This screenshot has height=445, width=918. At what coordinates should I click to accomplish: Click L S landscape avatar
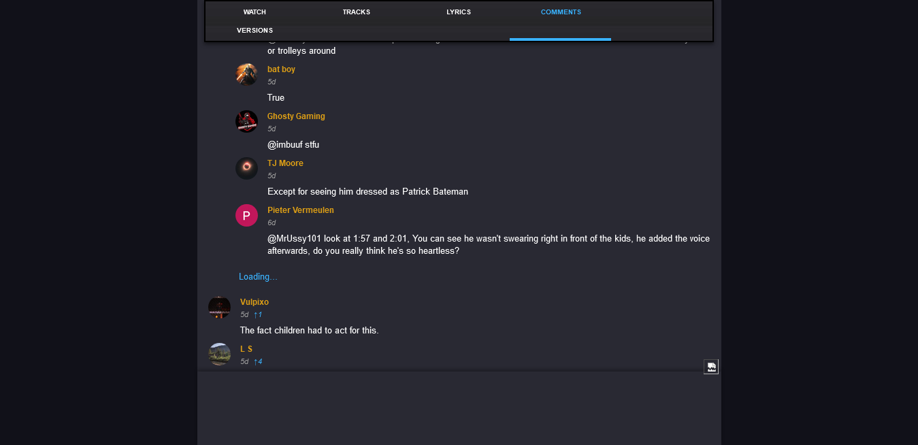coord(219,354)
